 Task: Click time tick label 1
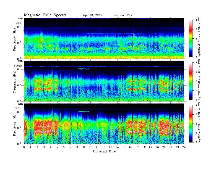pyautogui.click(x=31, y=147)
